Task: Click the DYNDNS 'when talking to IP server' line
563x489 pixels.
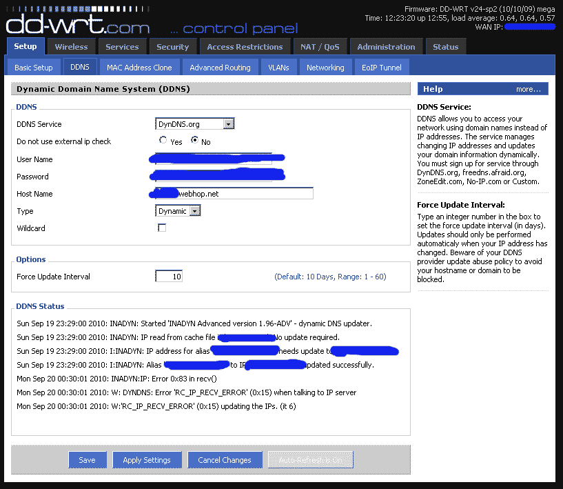Action: [x=186, y=392]
